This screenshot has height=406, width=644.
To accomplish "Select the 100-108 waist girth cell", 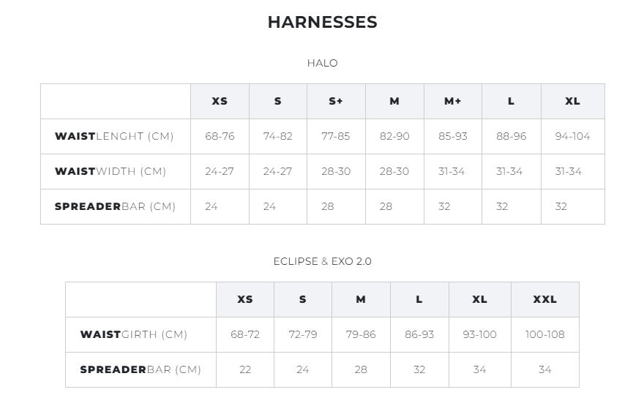I will (x=545, y=334).
